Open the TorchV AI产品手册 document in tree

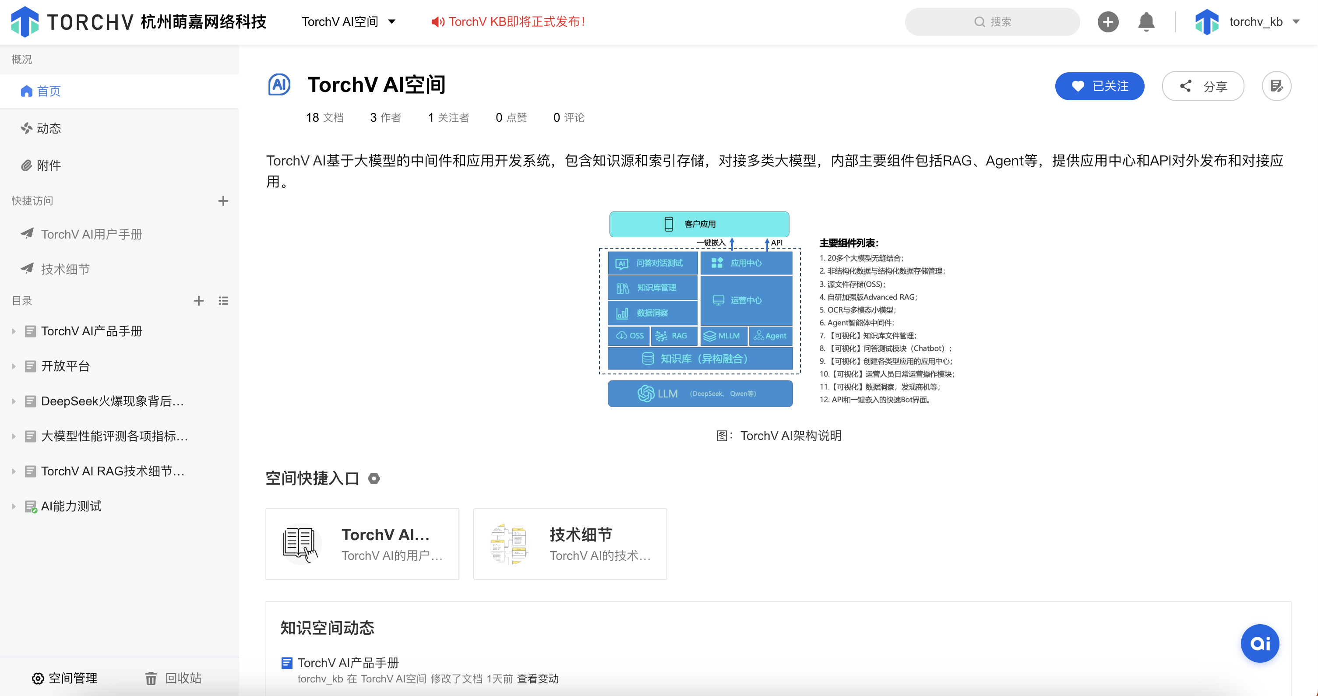92,331
